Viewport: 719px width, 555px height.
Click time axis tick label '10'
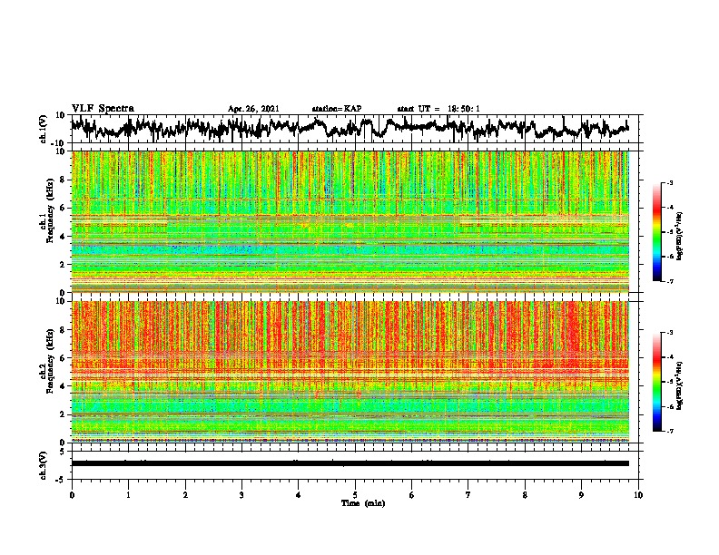coord(638,495)
